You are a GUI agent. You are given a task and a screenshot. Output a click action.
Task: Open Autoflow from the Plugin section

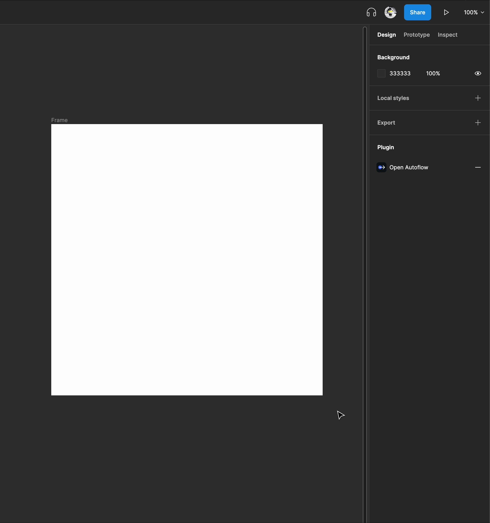[409, 167]
